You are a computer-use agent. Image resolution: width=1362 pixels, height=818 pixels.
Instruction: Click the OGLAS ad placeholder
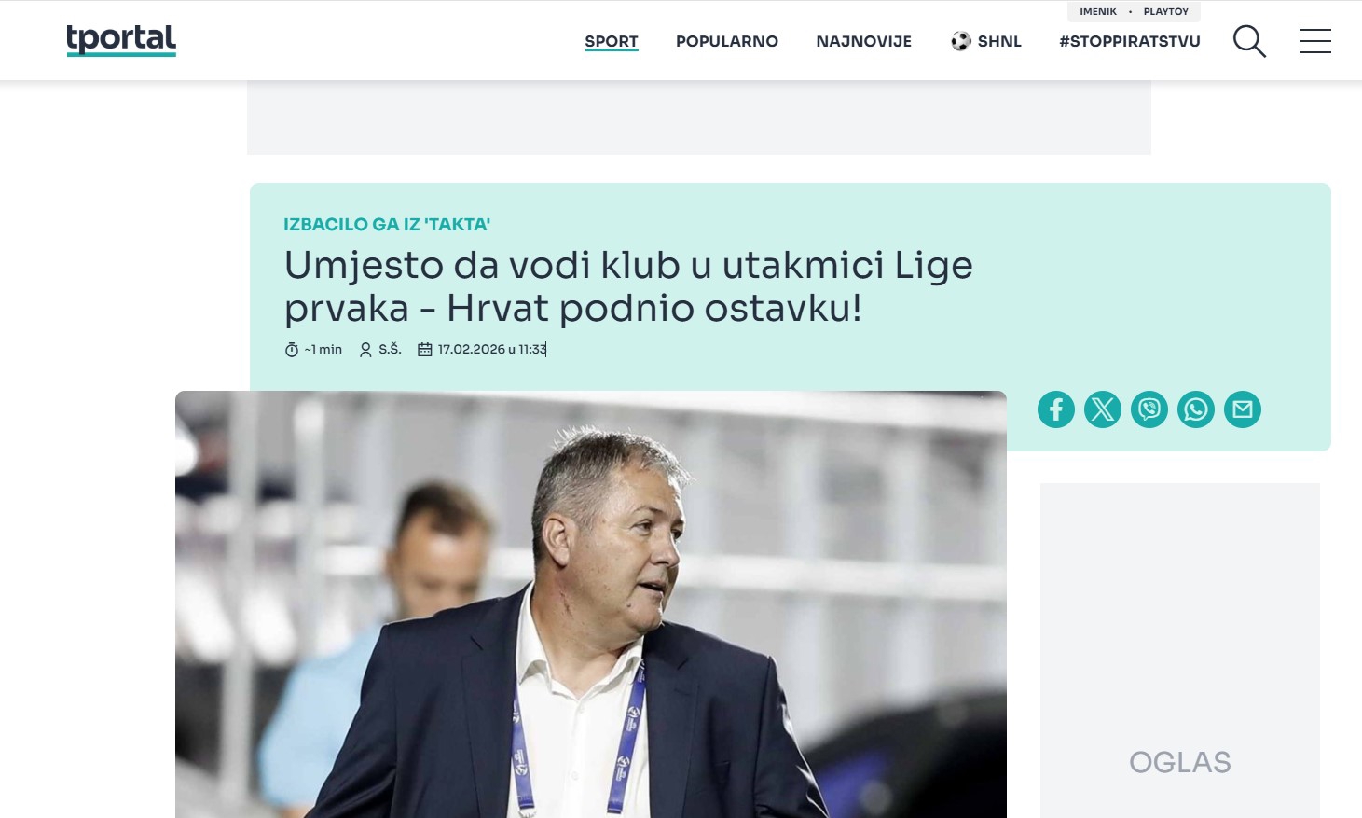pyautogui.click(x=1180, y=650)
